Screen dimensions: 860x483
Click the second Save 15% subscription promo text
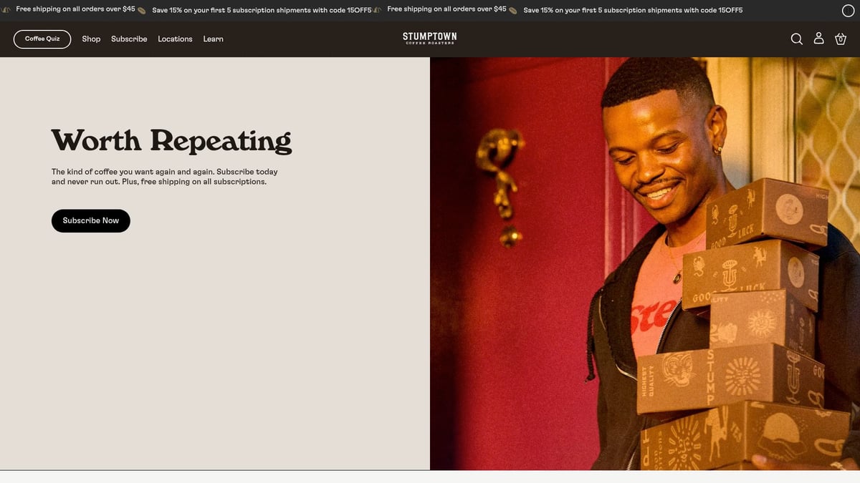point(633,10)
